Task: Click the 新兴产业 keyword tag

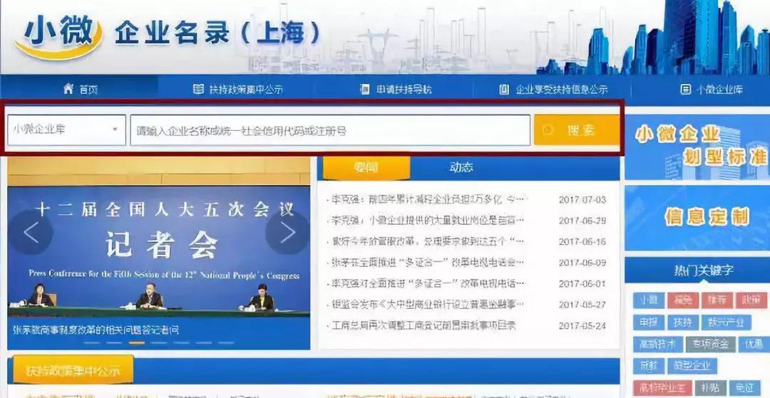Action: pyautogui.click(x=727, y=322)
